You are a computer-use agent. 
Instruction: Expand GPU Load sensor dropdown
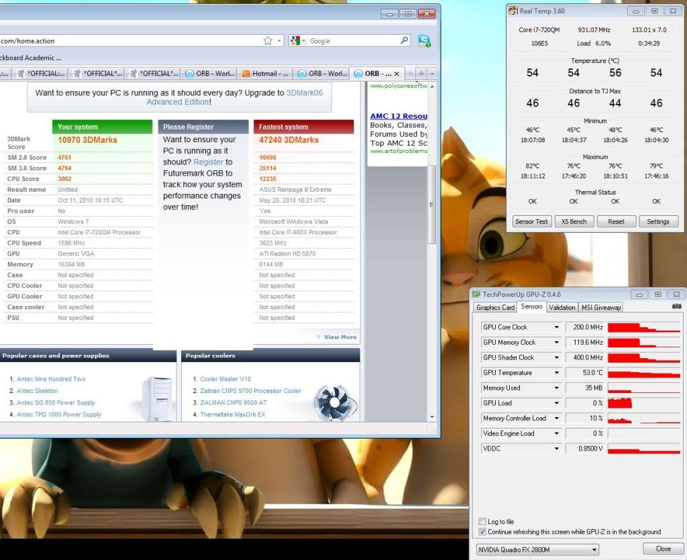coord(556,403)
